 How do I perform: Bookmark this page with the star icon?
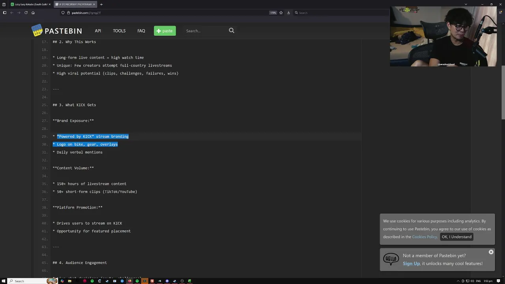[x=281, y=13]
